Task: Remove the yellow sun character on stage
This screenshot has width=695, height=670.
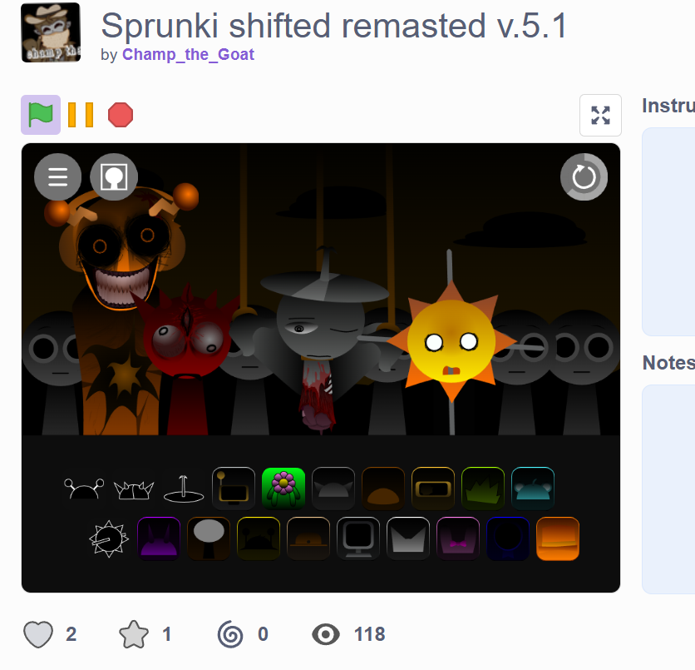Action: click(451, 340)
